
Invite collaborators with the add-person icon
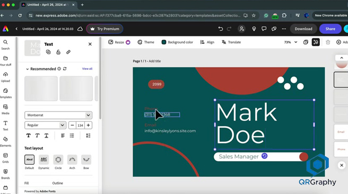242,29
